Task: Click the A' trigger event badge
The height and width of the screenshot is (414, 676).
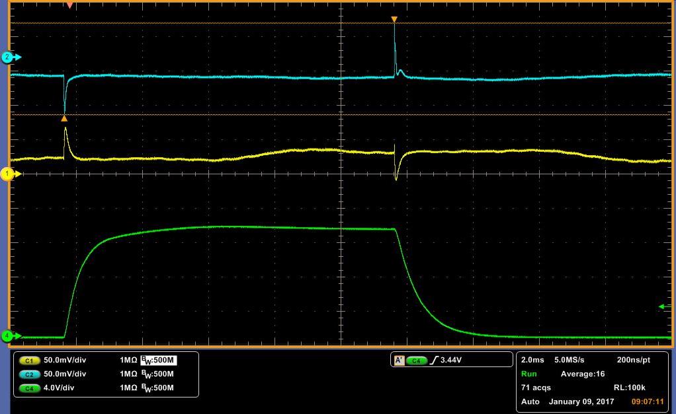Action: [x=399, y=361]
